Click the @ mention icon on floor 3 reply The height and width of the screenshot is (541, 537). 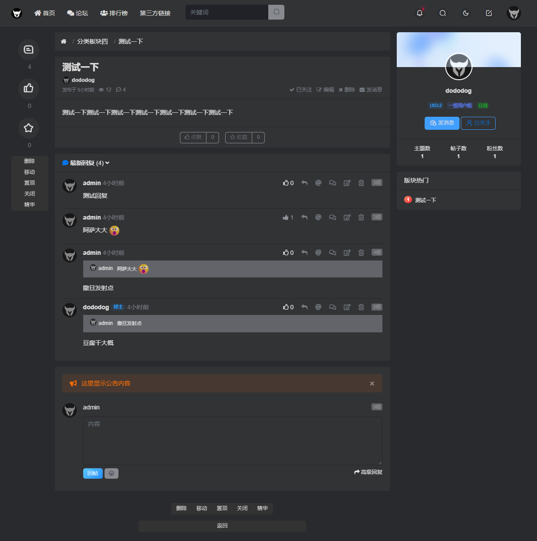(x=318, y=217)
